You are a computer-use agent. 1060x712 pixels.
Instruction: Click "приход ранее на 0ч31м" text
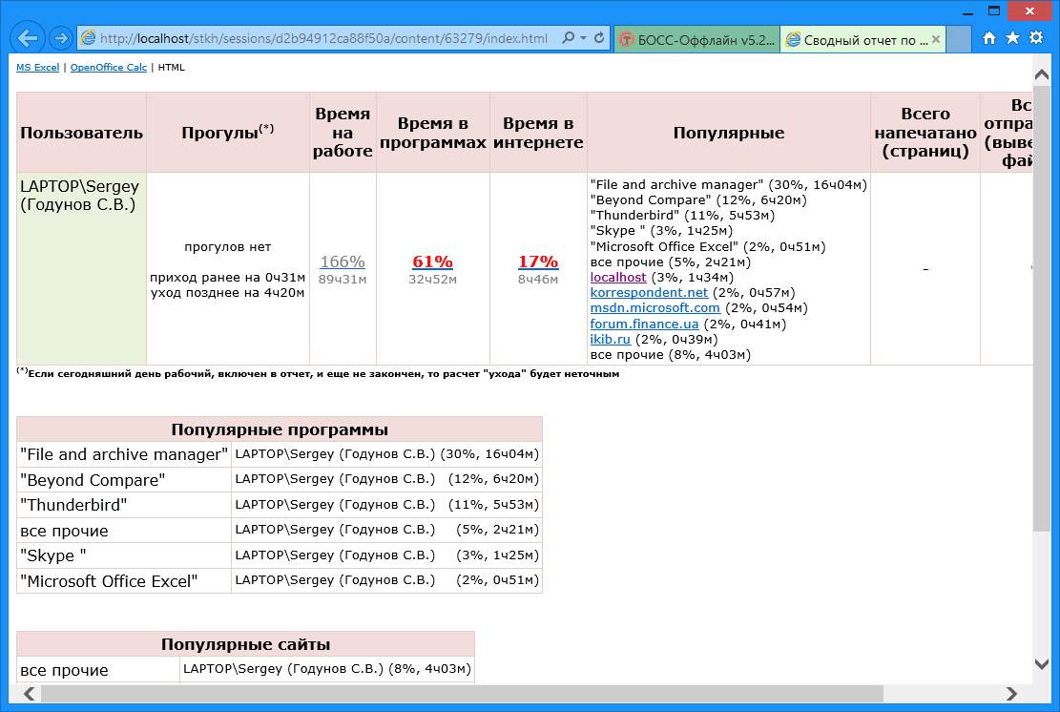[x=228, y=277]
